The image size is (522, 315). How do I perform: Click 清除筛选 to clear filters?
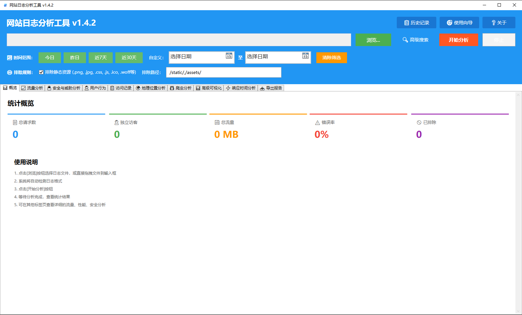click(x=332, y=58)
